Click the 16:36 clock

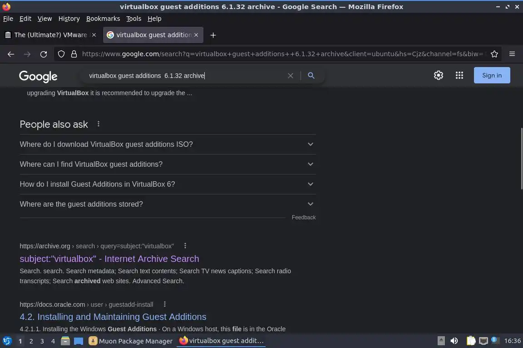click(512, 341)
